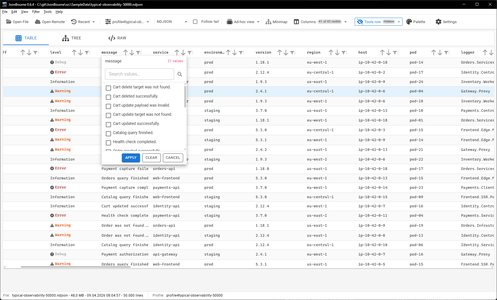
Task: Click the CLEAR filter button
Action: [x=151, y=158]
